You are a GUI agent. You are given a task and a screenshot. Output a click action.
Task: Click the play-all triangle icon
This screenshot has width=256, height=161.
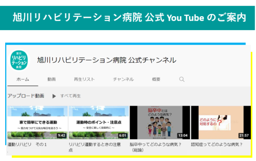54,96
